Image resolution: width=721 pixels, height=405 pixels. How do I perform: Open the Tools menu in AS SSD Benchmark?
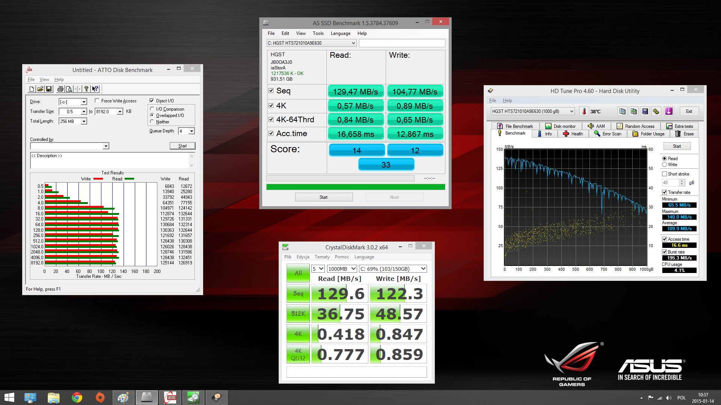coord(318,33)
